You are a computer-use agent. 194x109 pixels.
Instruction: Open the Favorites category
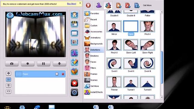[x=94, y=13]
